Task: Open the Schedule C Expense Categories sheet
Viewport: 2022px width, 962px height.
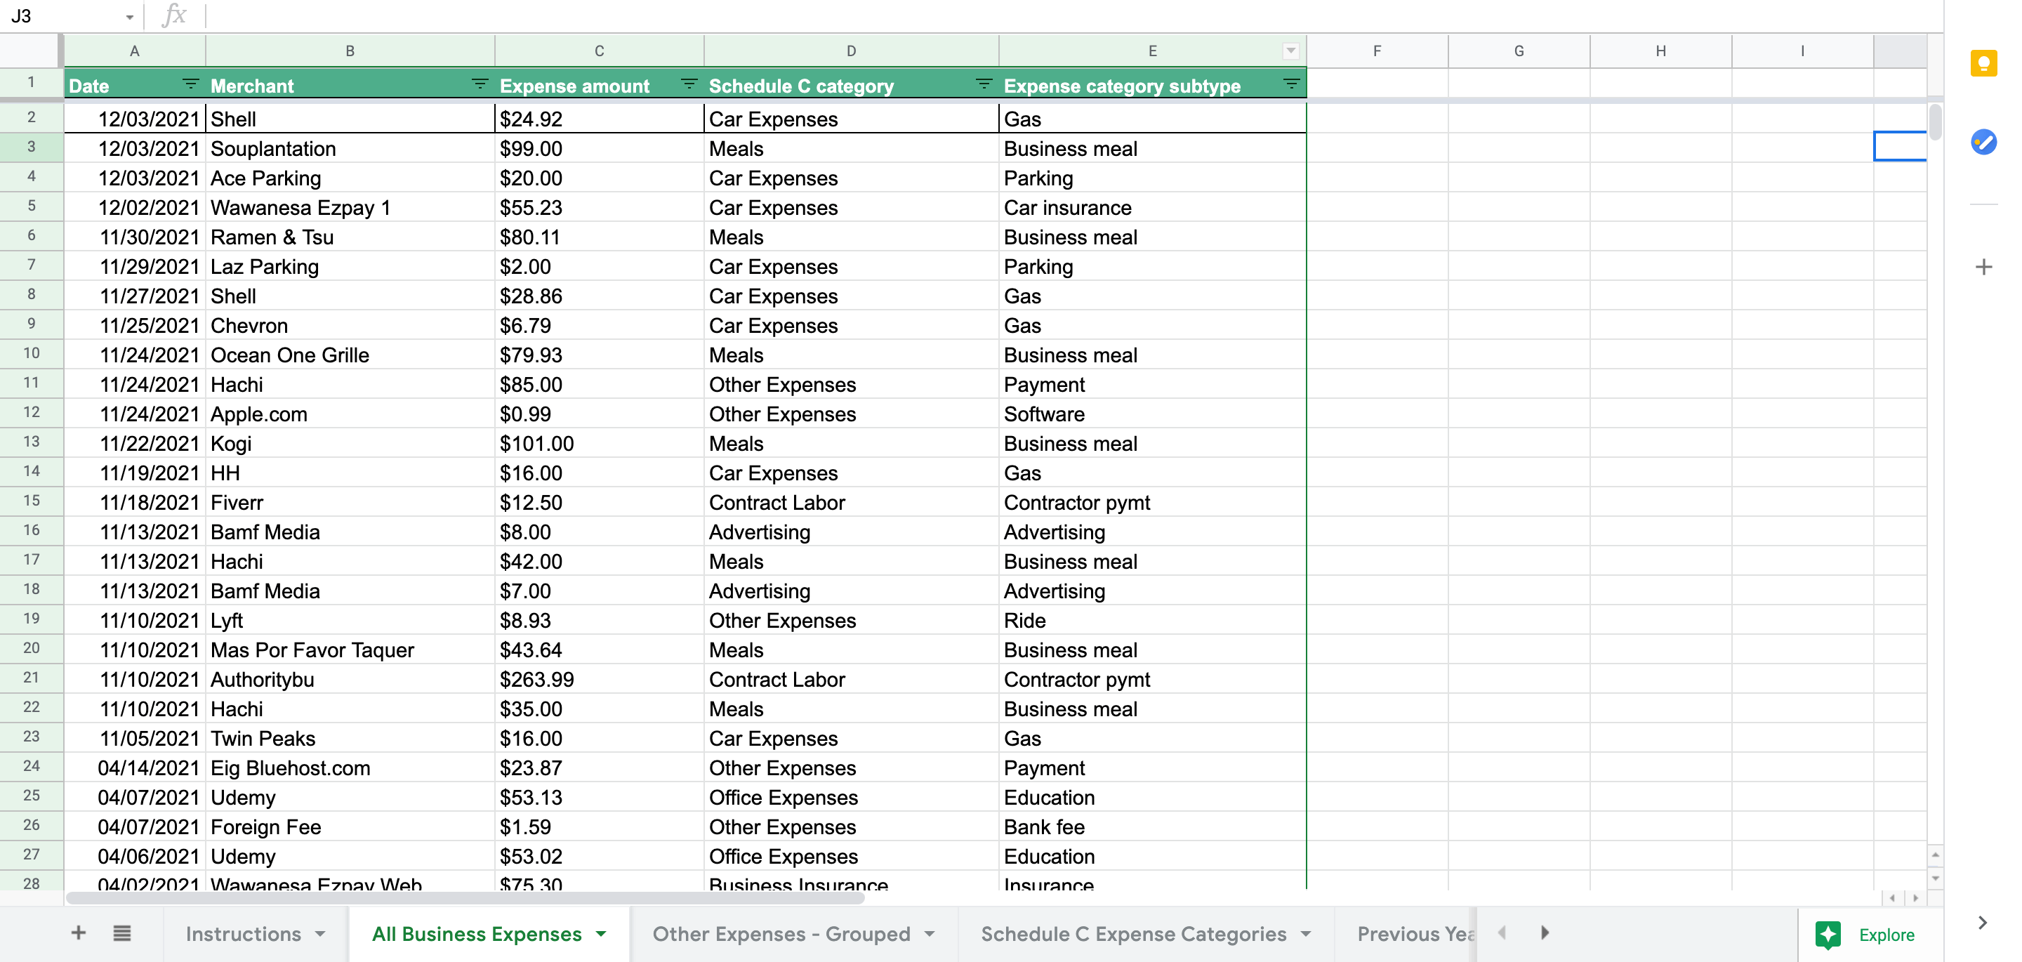Action: tap(1133, 934)
